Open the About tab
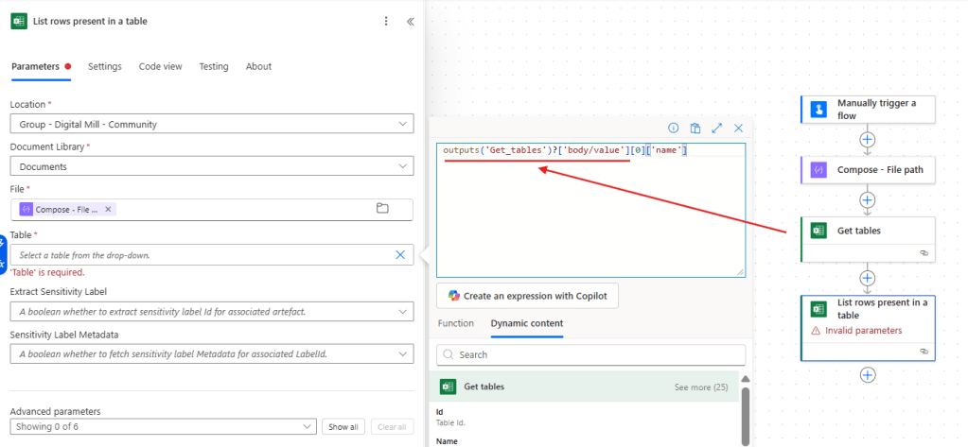Screen dimensions: 968x447 pos(258,66)
